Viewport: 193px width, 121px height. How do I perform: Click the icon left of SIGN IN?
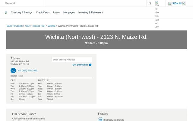tap(170, 4)
